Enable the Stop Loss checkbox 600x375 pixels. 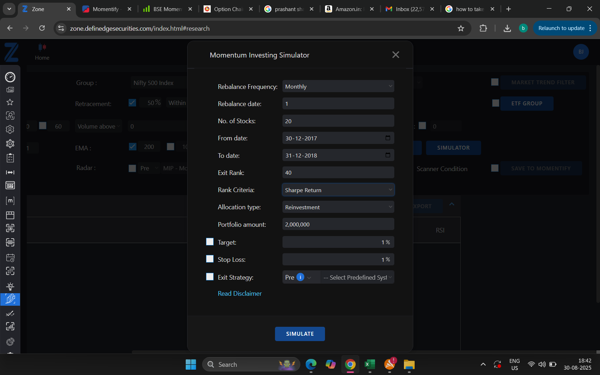pyautogui.click(x=210, y=259)
